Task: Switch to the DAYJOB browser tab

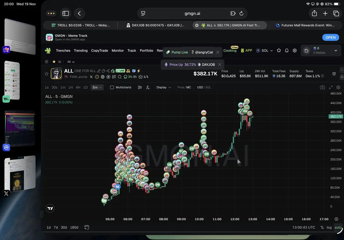Action: [x=155, y=25]
